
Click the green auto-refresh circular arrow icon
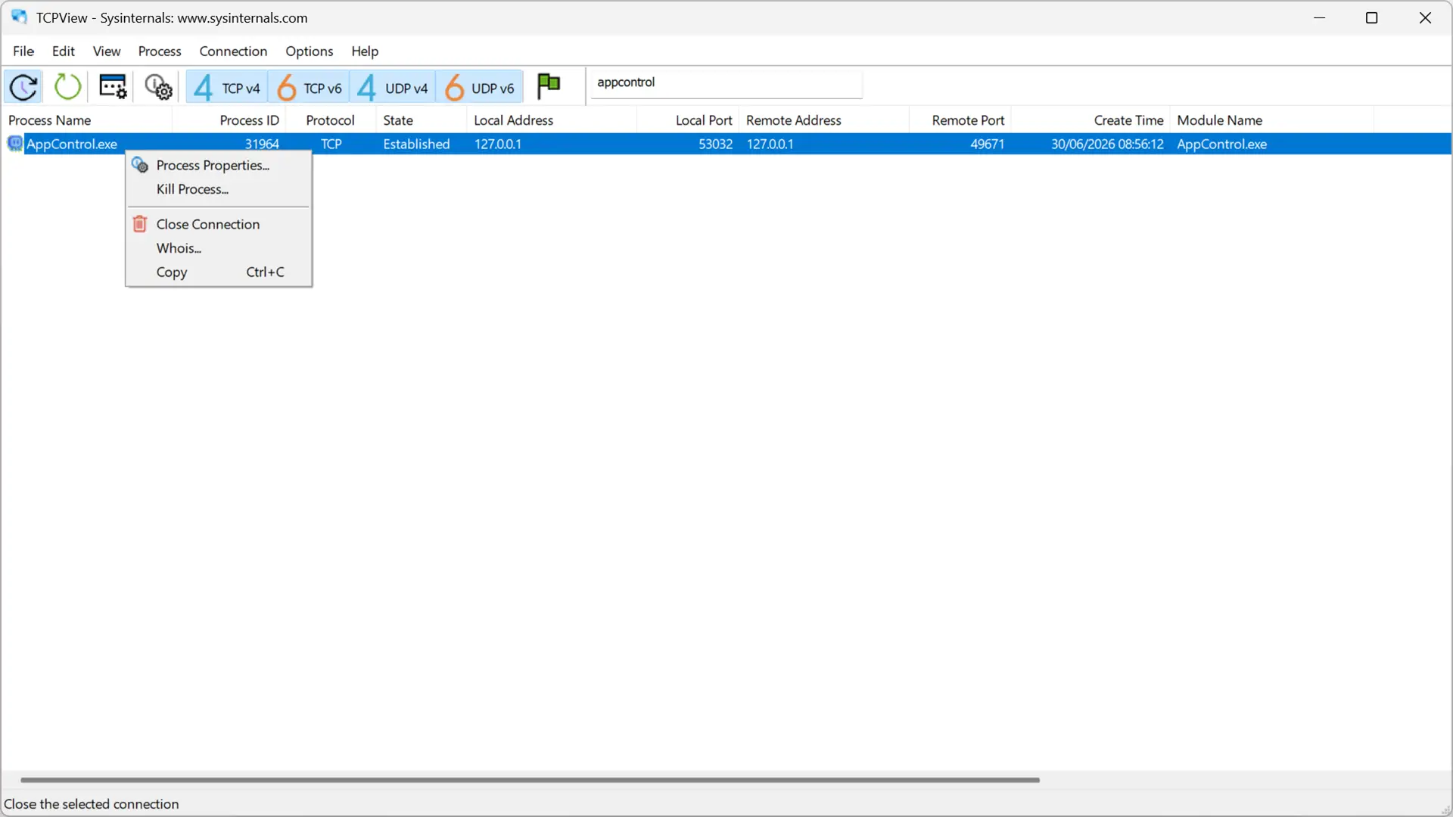tap(67, 87)
